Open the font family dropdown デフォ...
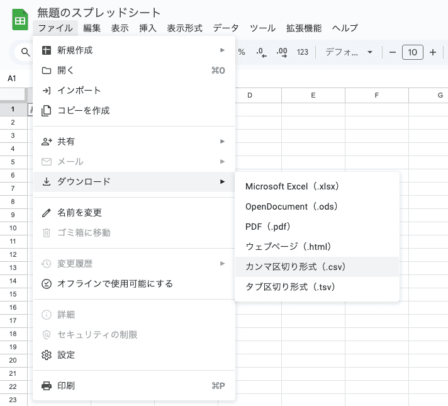 point(349,52)
